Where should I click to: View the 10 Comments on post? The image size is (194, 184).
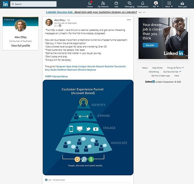[59, 180]
